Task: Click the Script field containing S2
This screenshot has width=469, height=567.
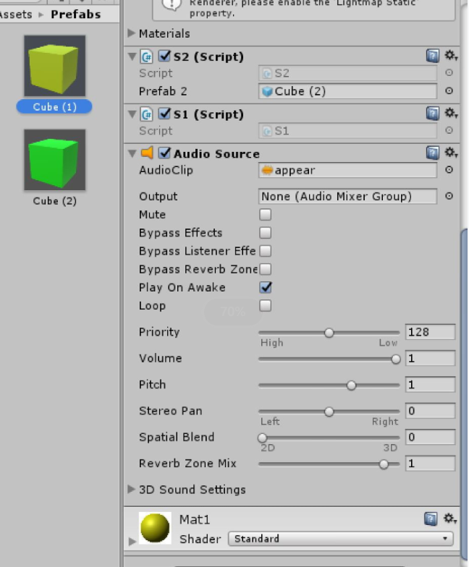Action: [x=347, y=73]
